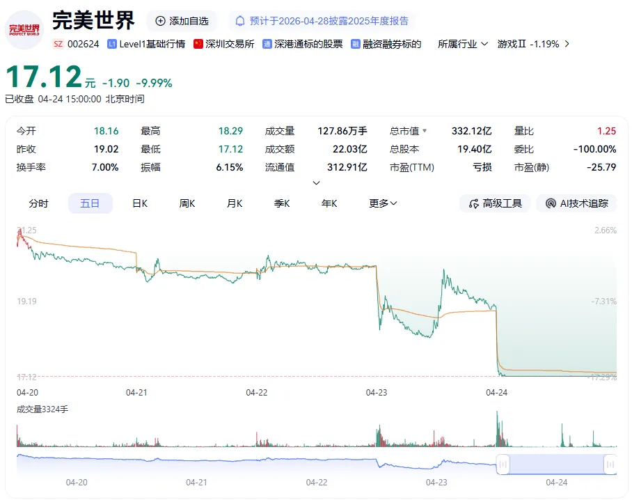The width and height of the screenshot is (632, 500).
Task: Click the stock code 002624
Action: coord(84,44)
